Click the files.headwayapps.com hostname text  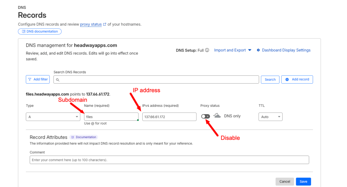tap(47, 94)
